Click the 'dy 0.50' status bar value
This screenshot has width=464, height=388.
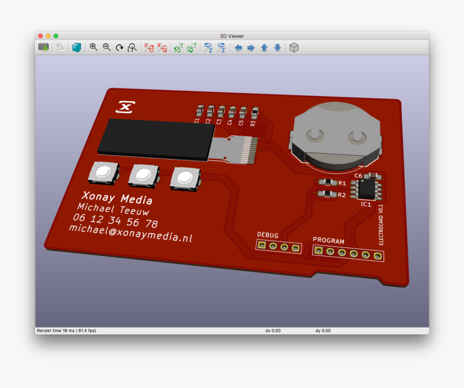click(x=323, y=331)
